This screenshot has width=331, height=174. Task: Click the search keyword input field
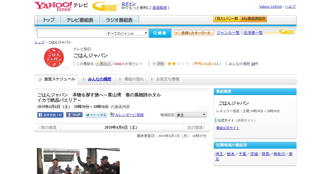(72, 33)
